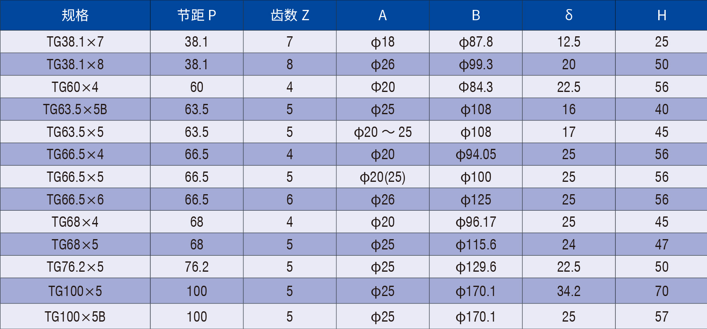Click the ф20～25 cell

pyautogui.click(x=383, y=132)
